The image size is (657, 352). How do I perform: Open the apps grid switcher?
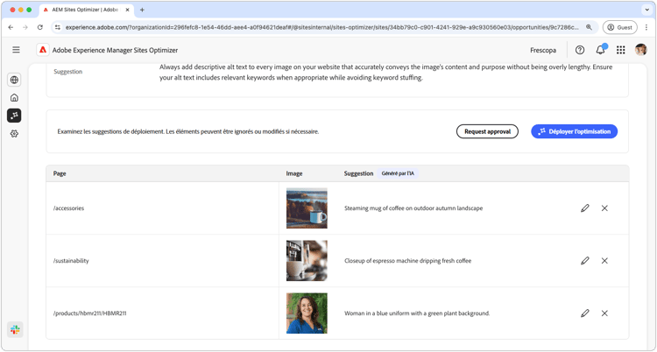pyautogui.click(x=620, y=50)
